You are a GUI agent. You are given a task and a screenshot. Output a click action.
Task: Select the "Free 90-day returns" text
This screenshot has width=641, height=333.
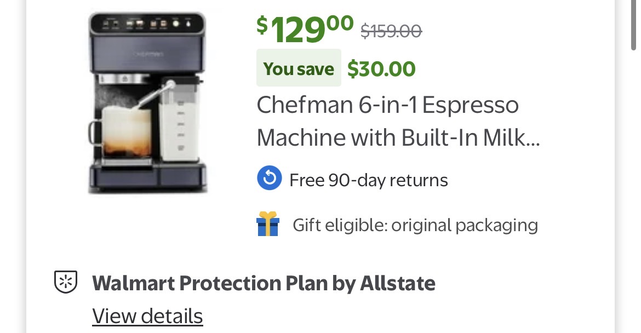click(x=368, y=180)
